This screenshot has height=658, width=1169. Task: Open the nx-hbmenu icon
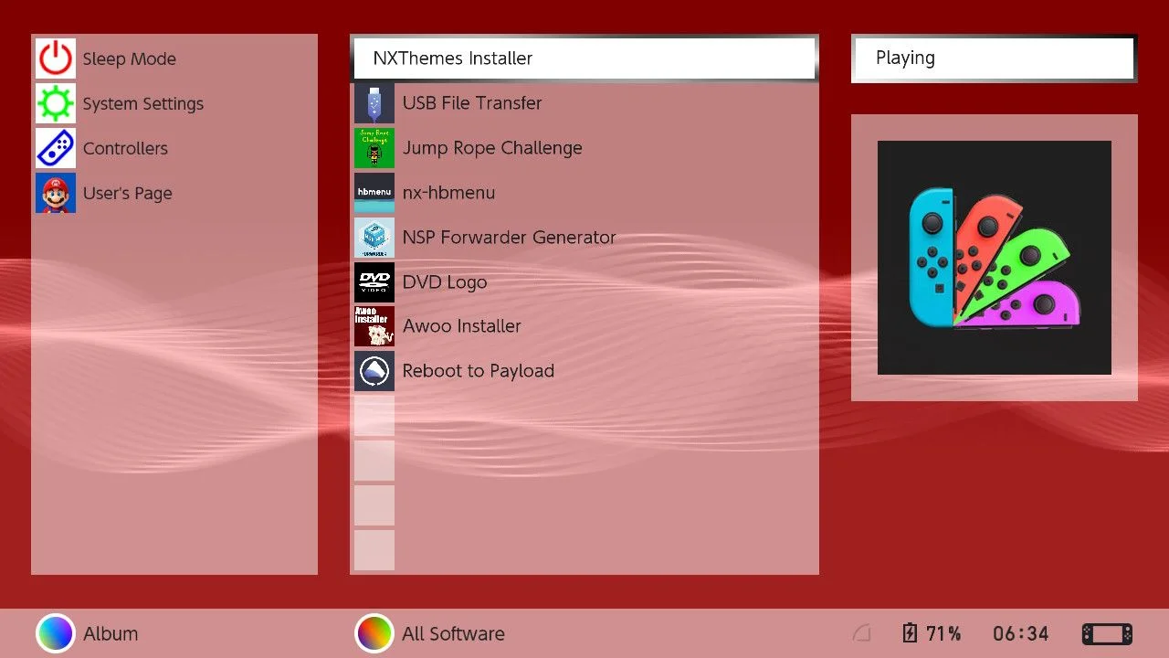coord(374,193)
